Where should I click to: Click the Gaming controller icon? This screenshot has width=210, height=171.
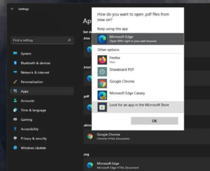coord(15,119)
